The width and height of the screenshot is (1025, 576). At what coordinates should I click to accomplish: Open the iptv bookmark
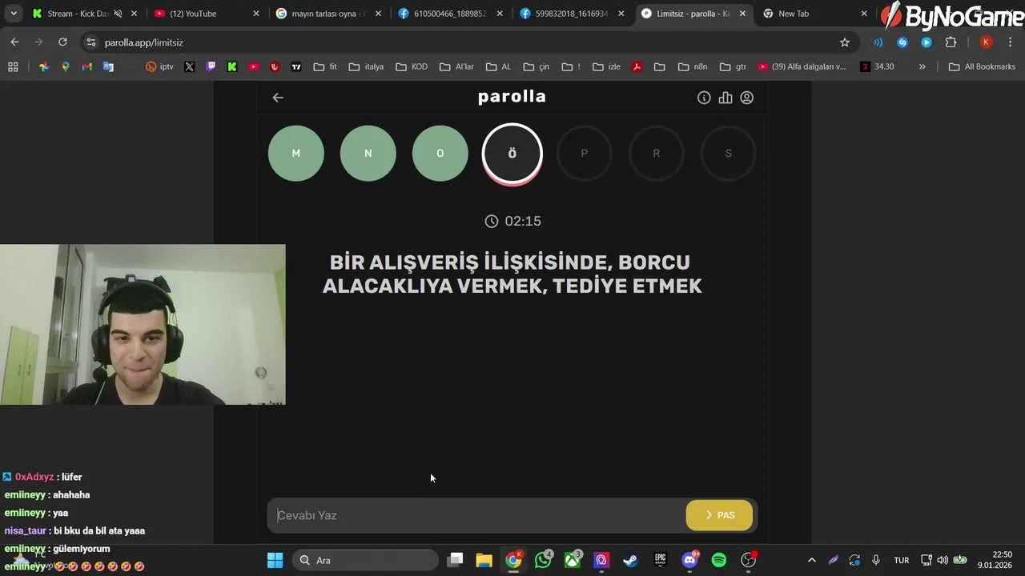159,67
